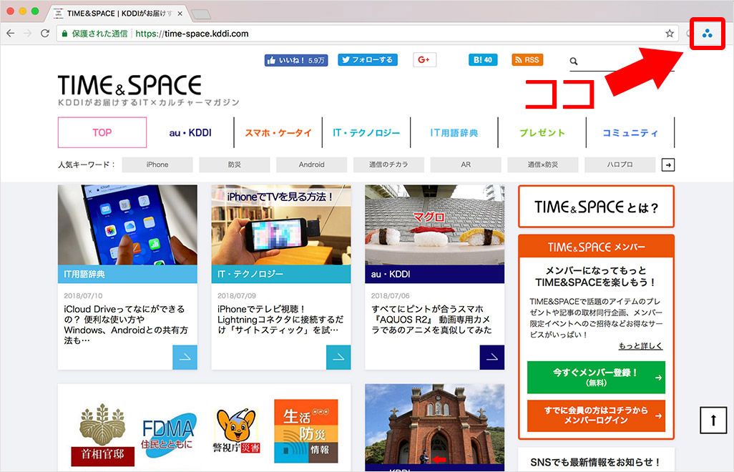The width and height of the screenshot is (734, 472).
Task: Click the green secure padlock icon
Action: pyautogui.click(x=64, y=34)
